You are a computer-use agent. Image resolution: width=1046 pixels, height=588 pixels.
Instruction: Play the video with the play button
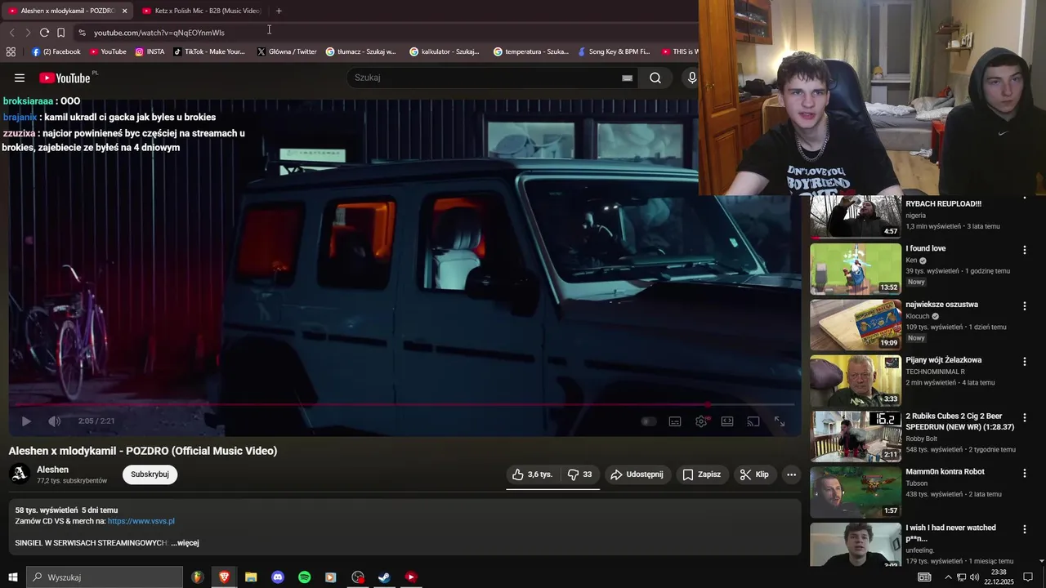pos(26,421)
